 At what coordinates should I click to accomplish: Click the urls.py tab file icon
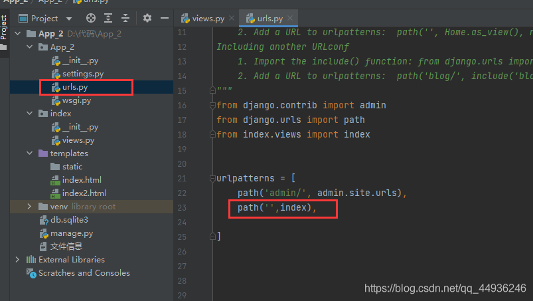coord(250,19)
